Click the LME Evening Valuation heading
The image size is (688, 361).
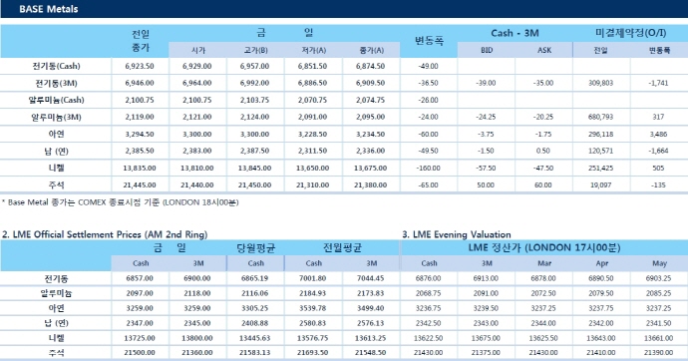coord(457,234)
